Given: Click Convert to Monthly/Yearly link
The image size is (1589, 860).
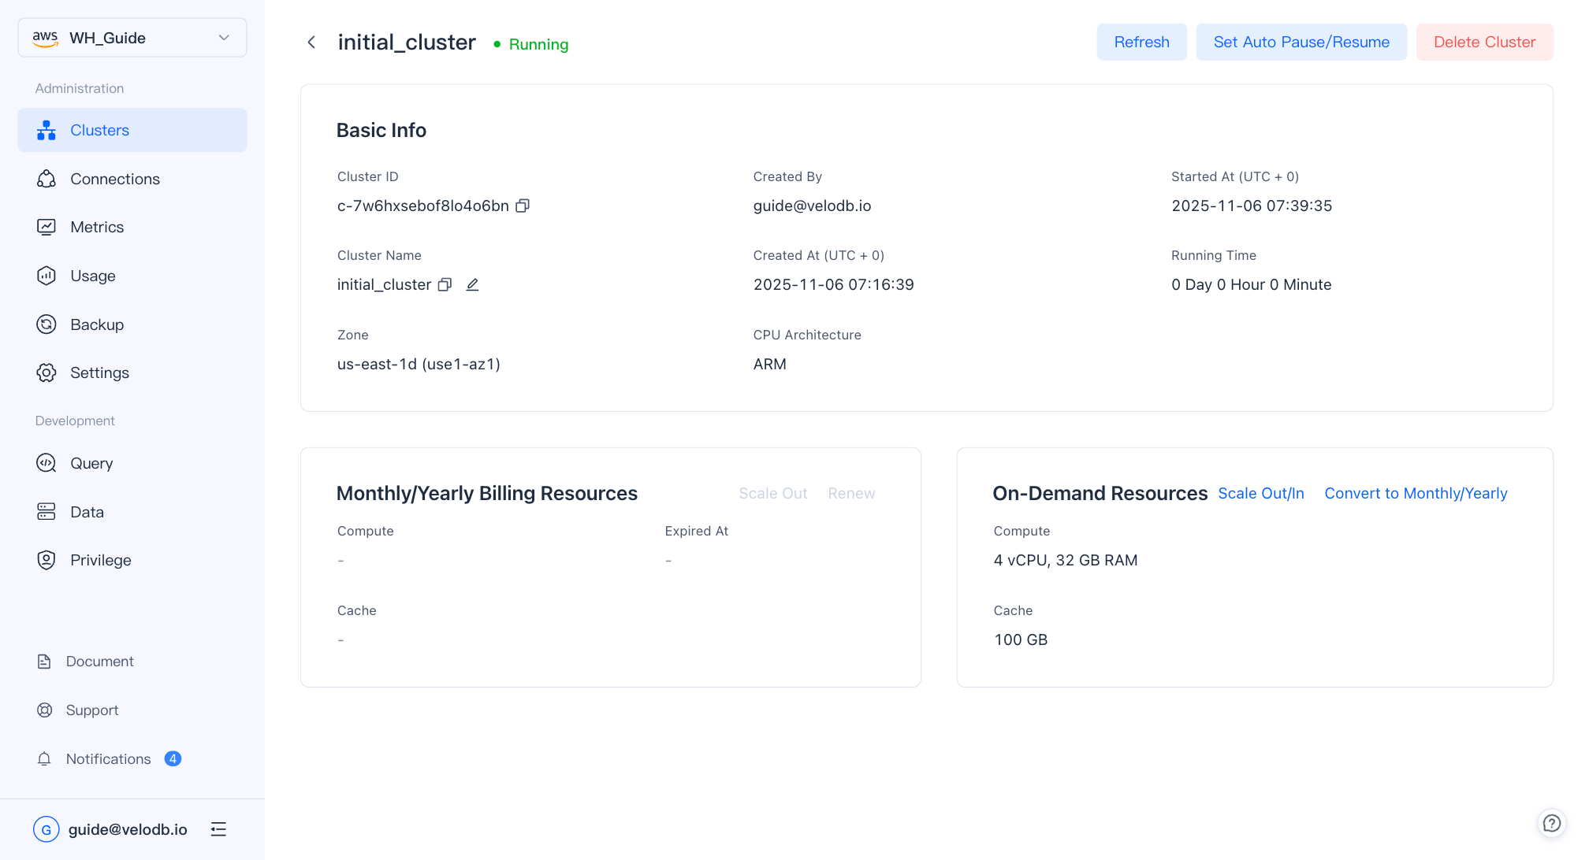Looking at the screenshot, I should (x=1416, y=493).
